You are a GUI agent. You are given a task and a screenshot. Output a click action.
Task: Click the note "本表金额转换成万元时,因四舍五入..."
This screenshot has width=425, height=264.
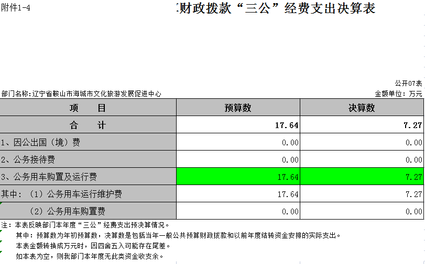93,246
